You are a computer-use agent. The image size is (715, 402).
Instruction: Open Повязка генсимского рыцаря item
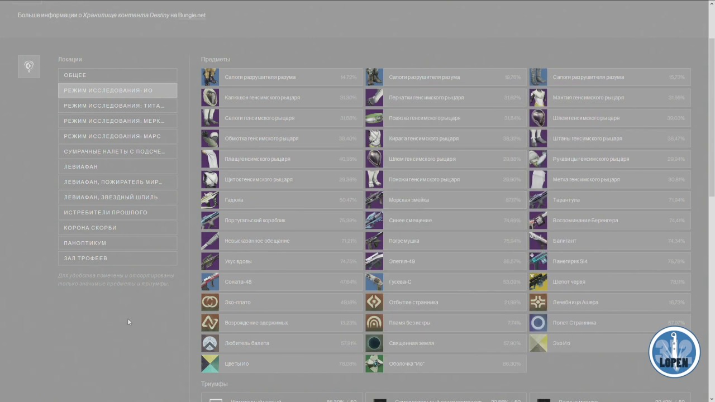446,118
